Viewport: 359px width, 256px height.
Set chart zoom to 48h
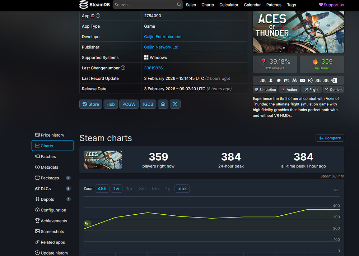point(102,189)
